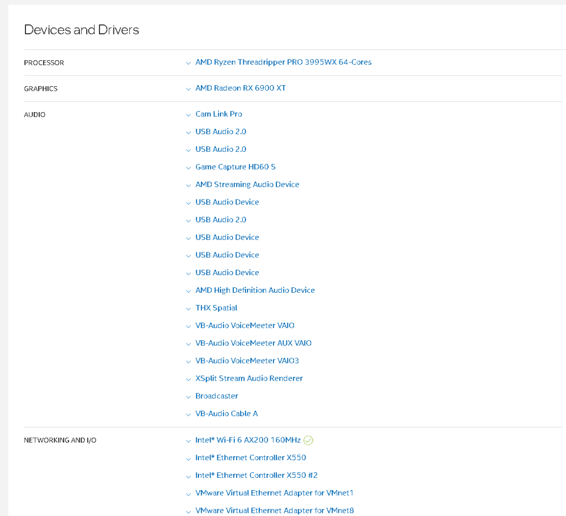The height and width of the screenshot is (516, 566).
Task: Click the green checkmark beside Intel Wi-Fi 6 AX200
Action: [308, 440]
